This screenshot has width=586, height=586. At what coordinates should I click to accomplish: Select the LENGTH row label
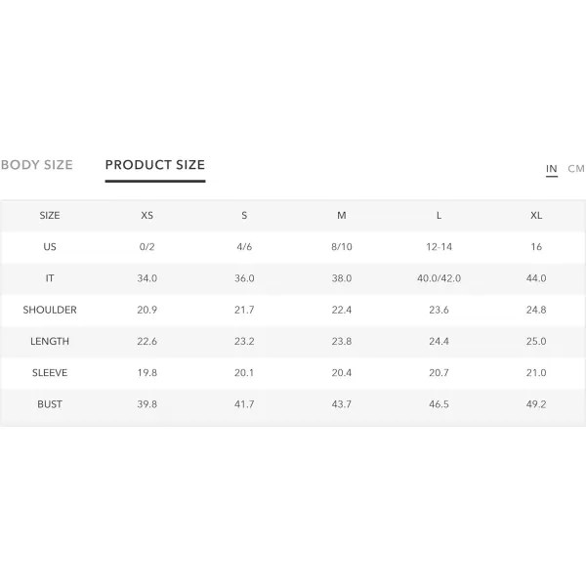click(x=50, y=341)
